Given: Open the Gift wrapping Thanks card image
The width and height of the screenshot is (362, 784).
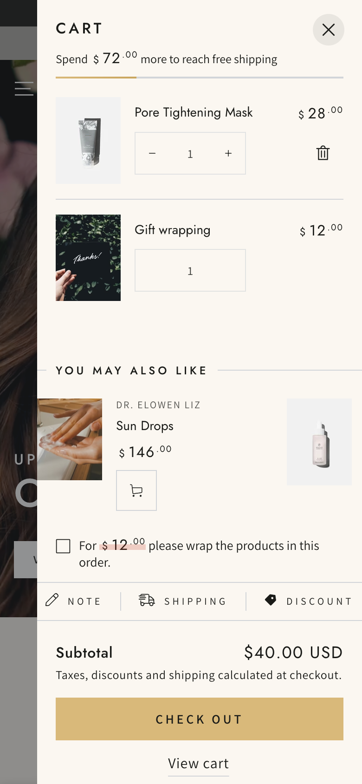Looking at the screenshot, I should pos(88,258).
